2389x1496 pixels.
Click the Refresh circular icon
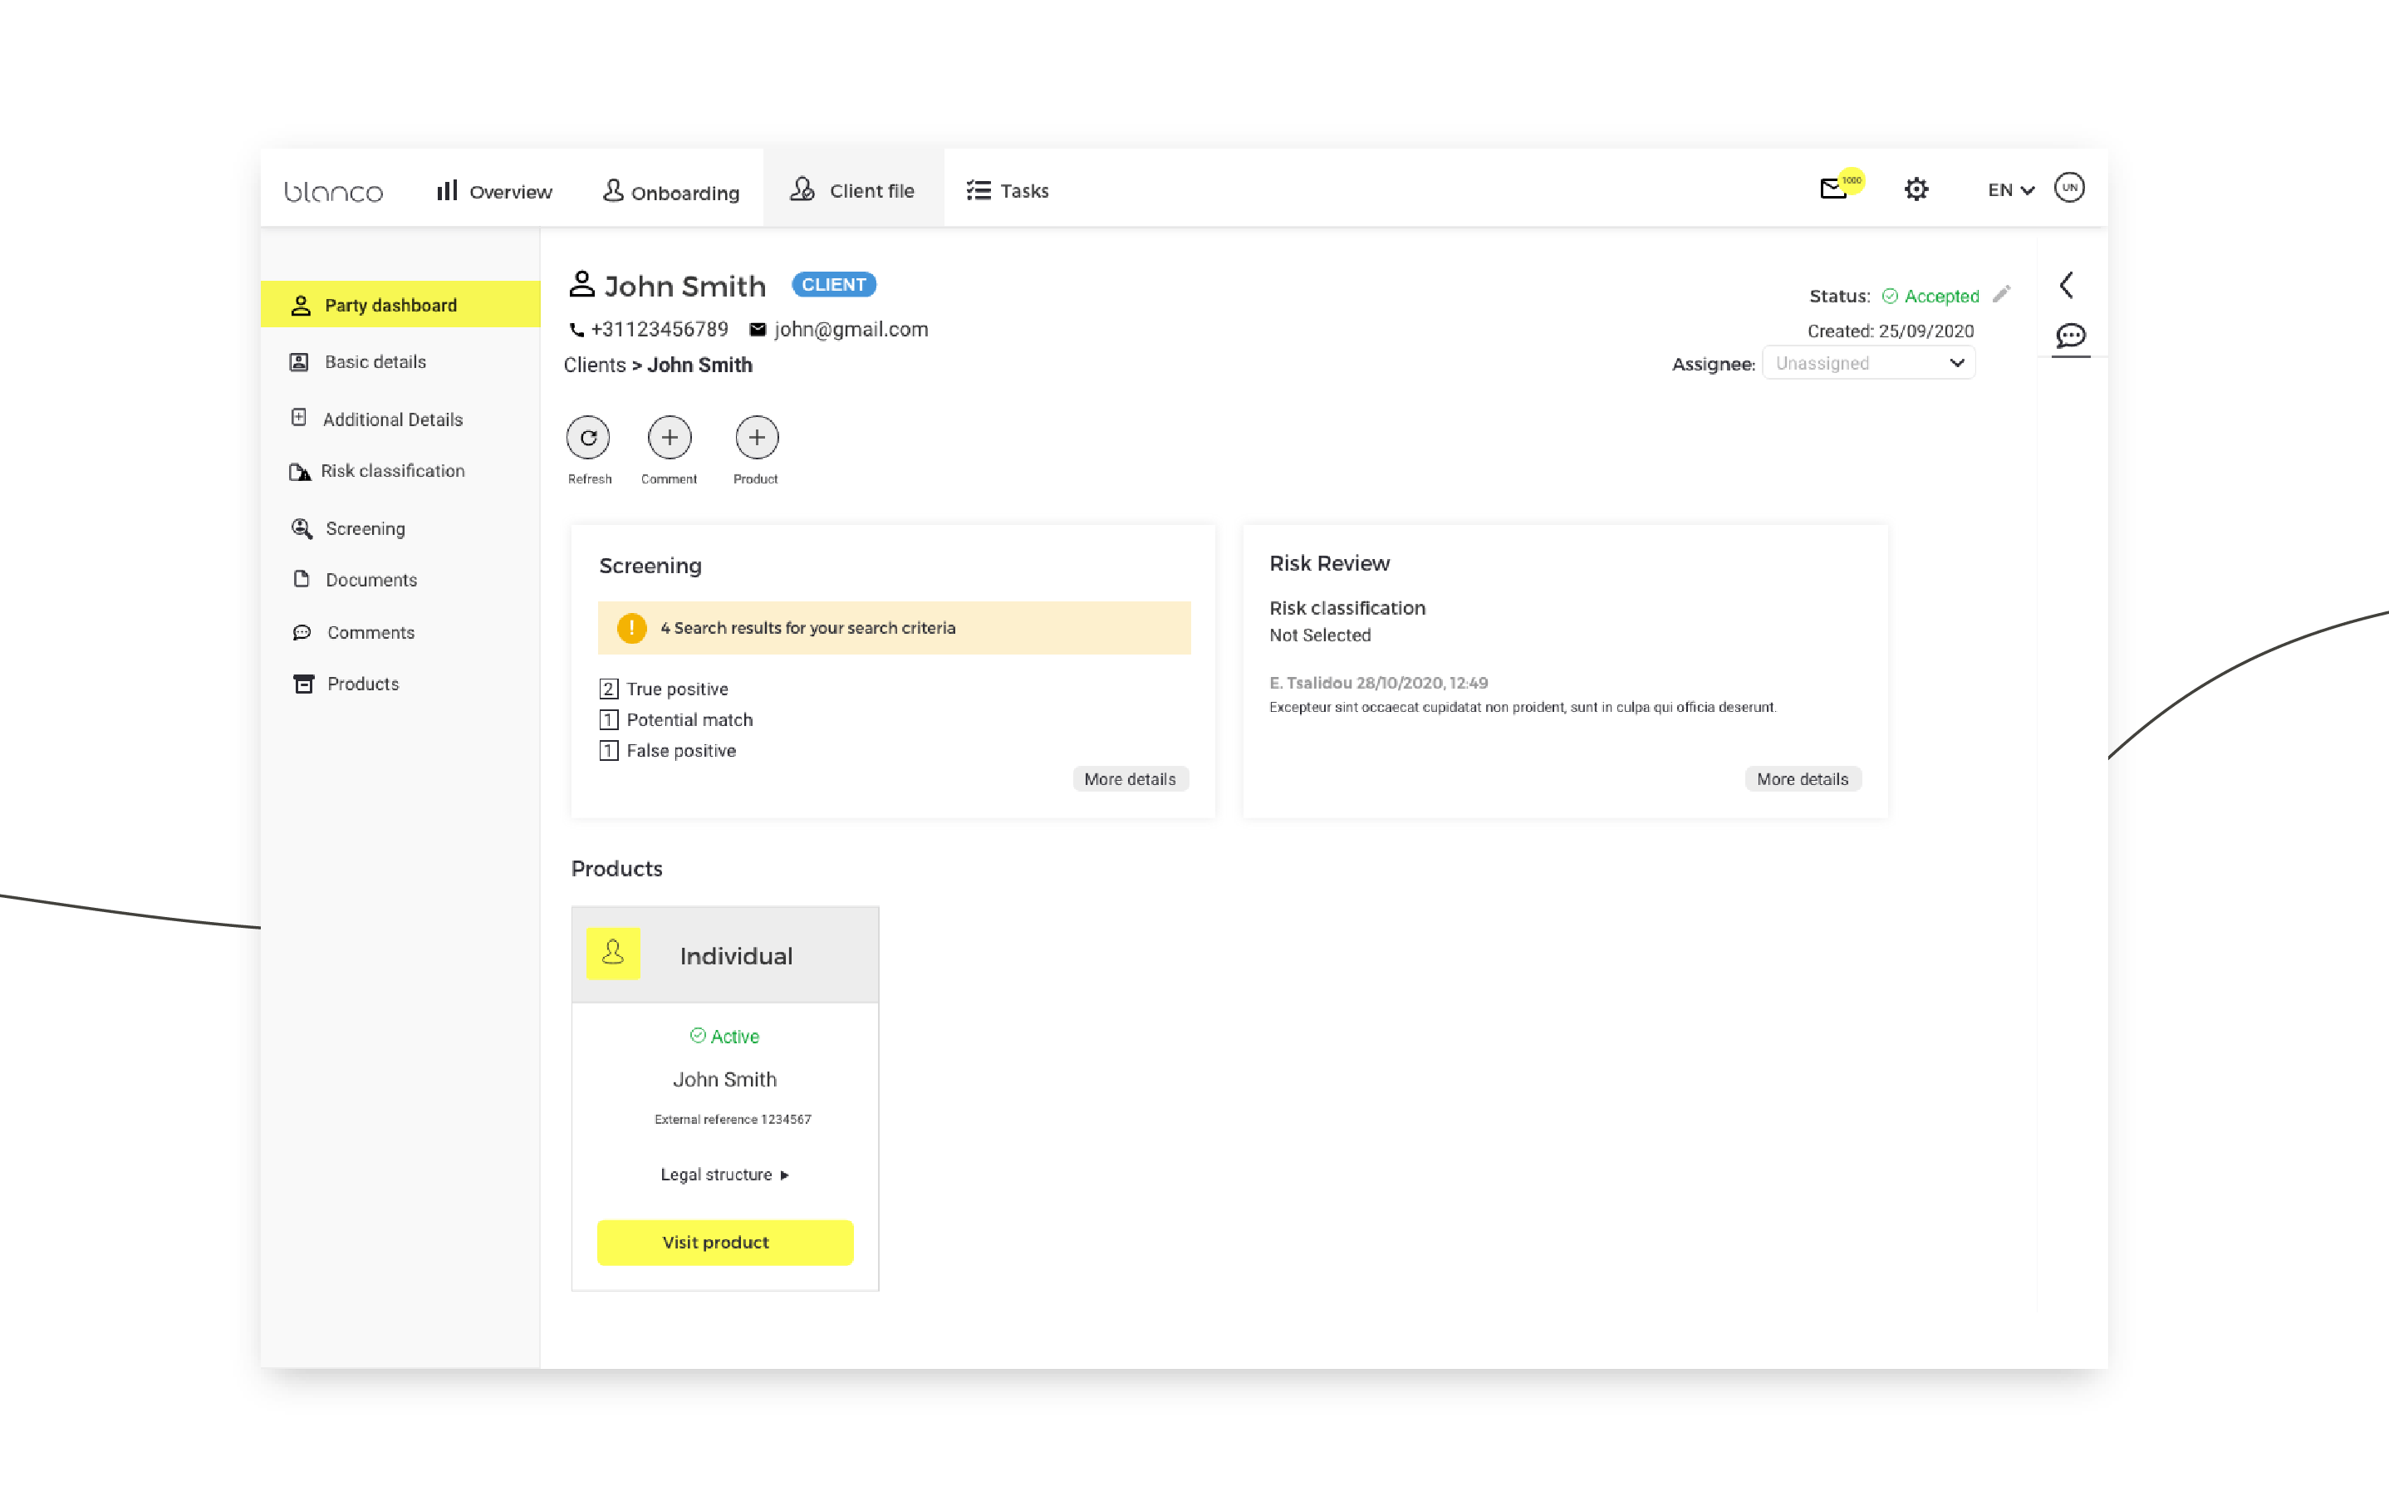pyautogui.click(x=587, y=437)
